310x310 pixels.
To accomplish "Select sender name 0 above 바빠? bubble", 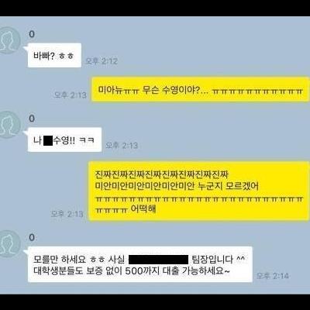I will (32, 34).
